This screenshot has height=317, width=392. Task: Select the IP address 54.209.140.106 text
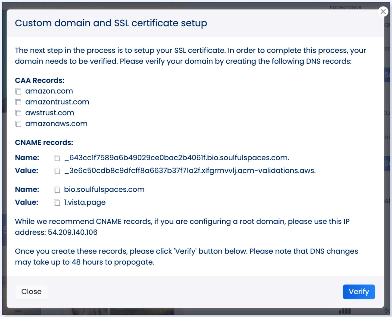coord(72,232)
